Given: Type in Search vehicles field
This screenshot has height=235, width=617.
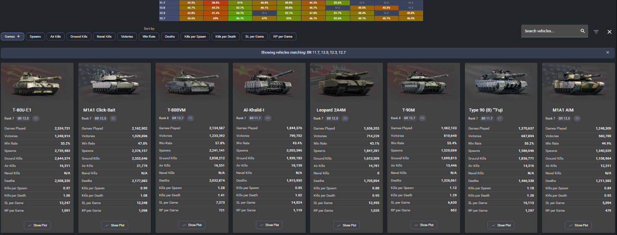Looking at the screenshot, I should [x=550, y=31].
